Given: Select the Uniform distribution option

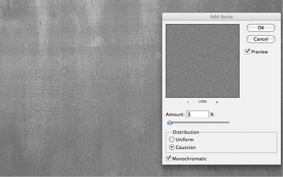Looking at the screenshot, I should tap(172, 139).
